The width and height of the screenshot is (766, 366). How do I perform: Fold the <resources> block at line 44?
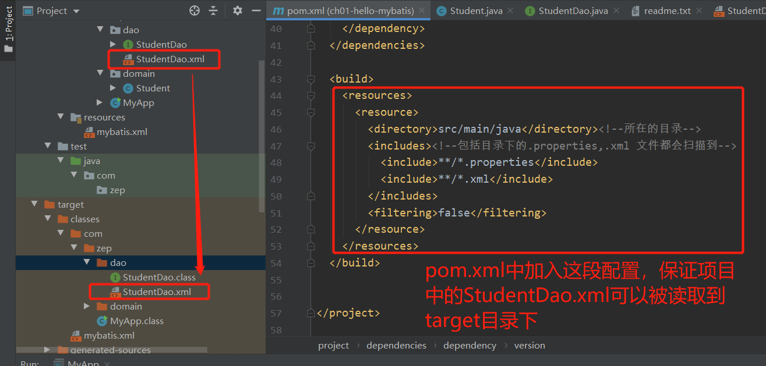[311, 95]
